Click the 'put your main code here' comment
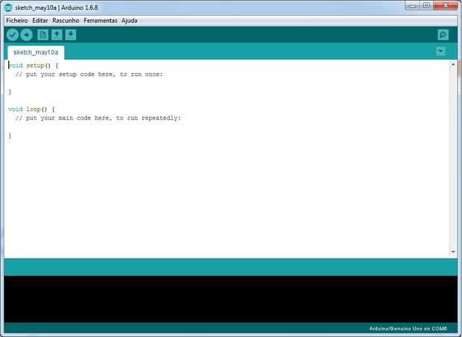The width and height of the screenshot is (462, 337). (98, 118)
